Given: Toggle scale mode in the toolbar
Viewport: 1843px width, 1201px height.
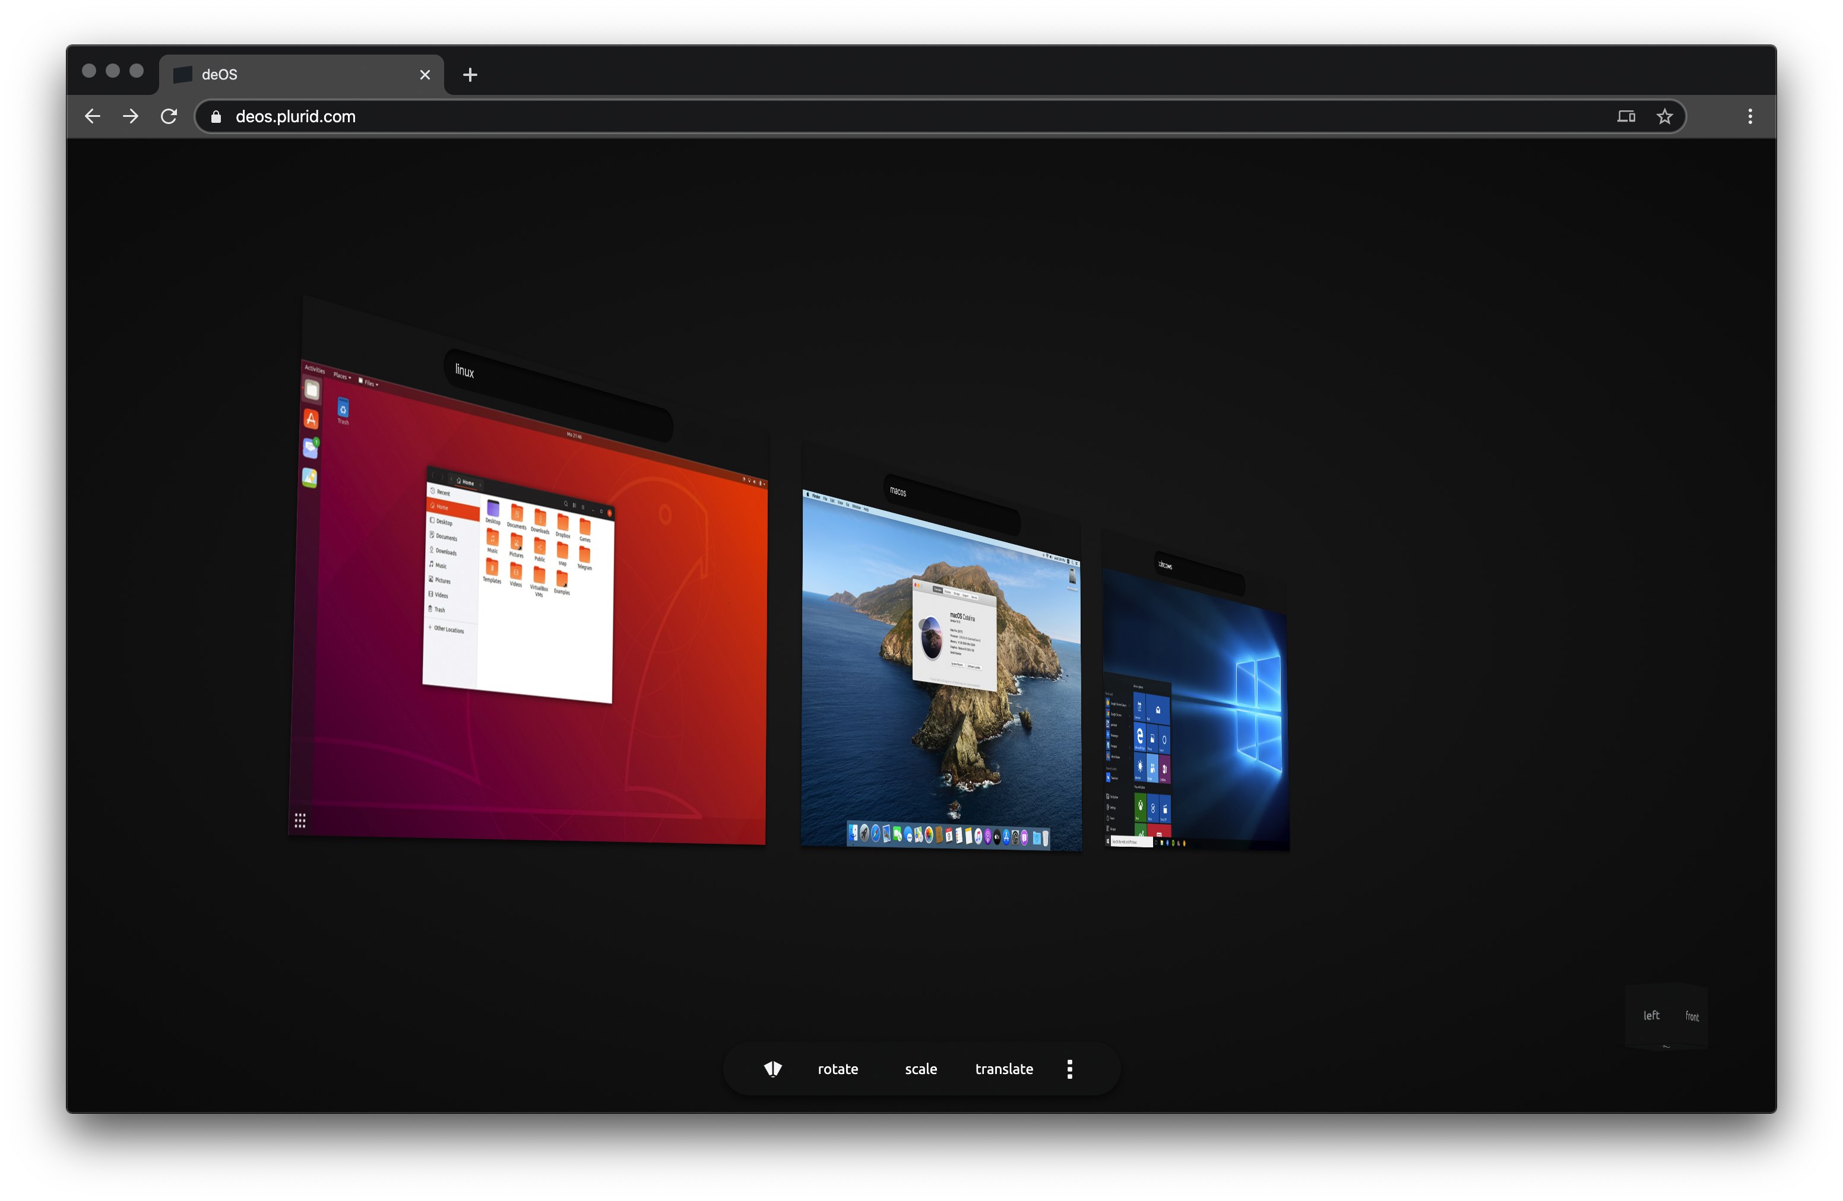Looking at the screenshot, I should (x=921, y=1069).
